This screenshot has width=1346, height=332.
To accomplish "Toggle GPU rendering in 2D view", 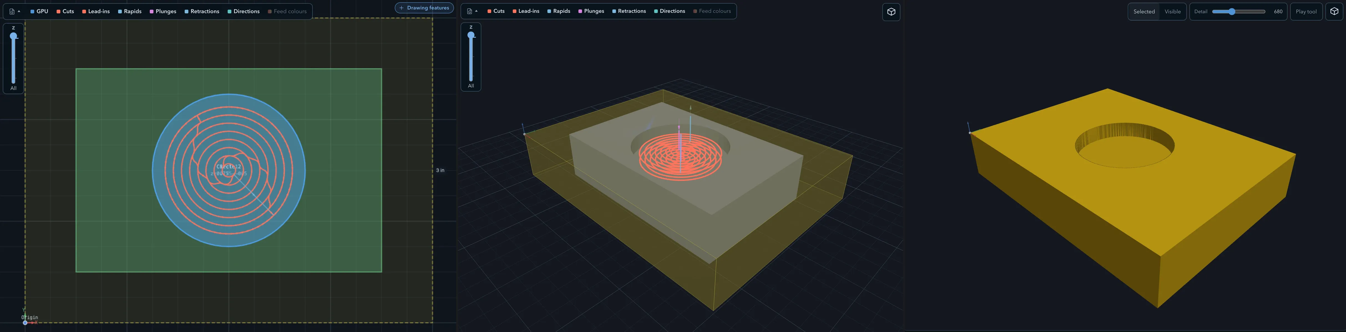I will click(39, 11).
